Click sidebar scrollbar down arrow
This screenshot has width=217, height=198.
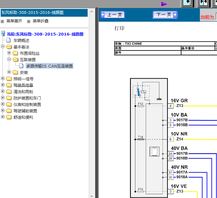tap(92, 196)
